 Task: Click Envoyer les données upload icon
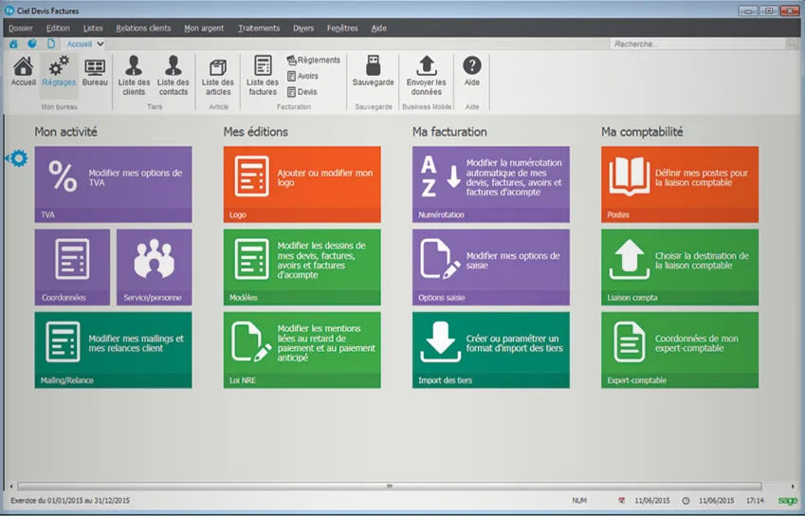coord(426,65)
